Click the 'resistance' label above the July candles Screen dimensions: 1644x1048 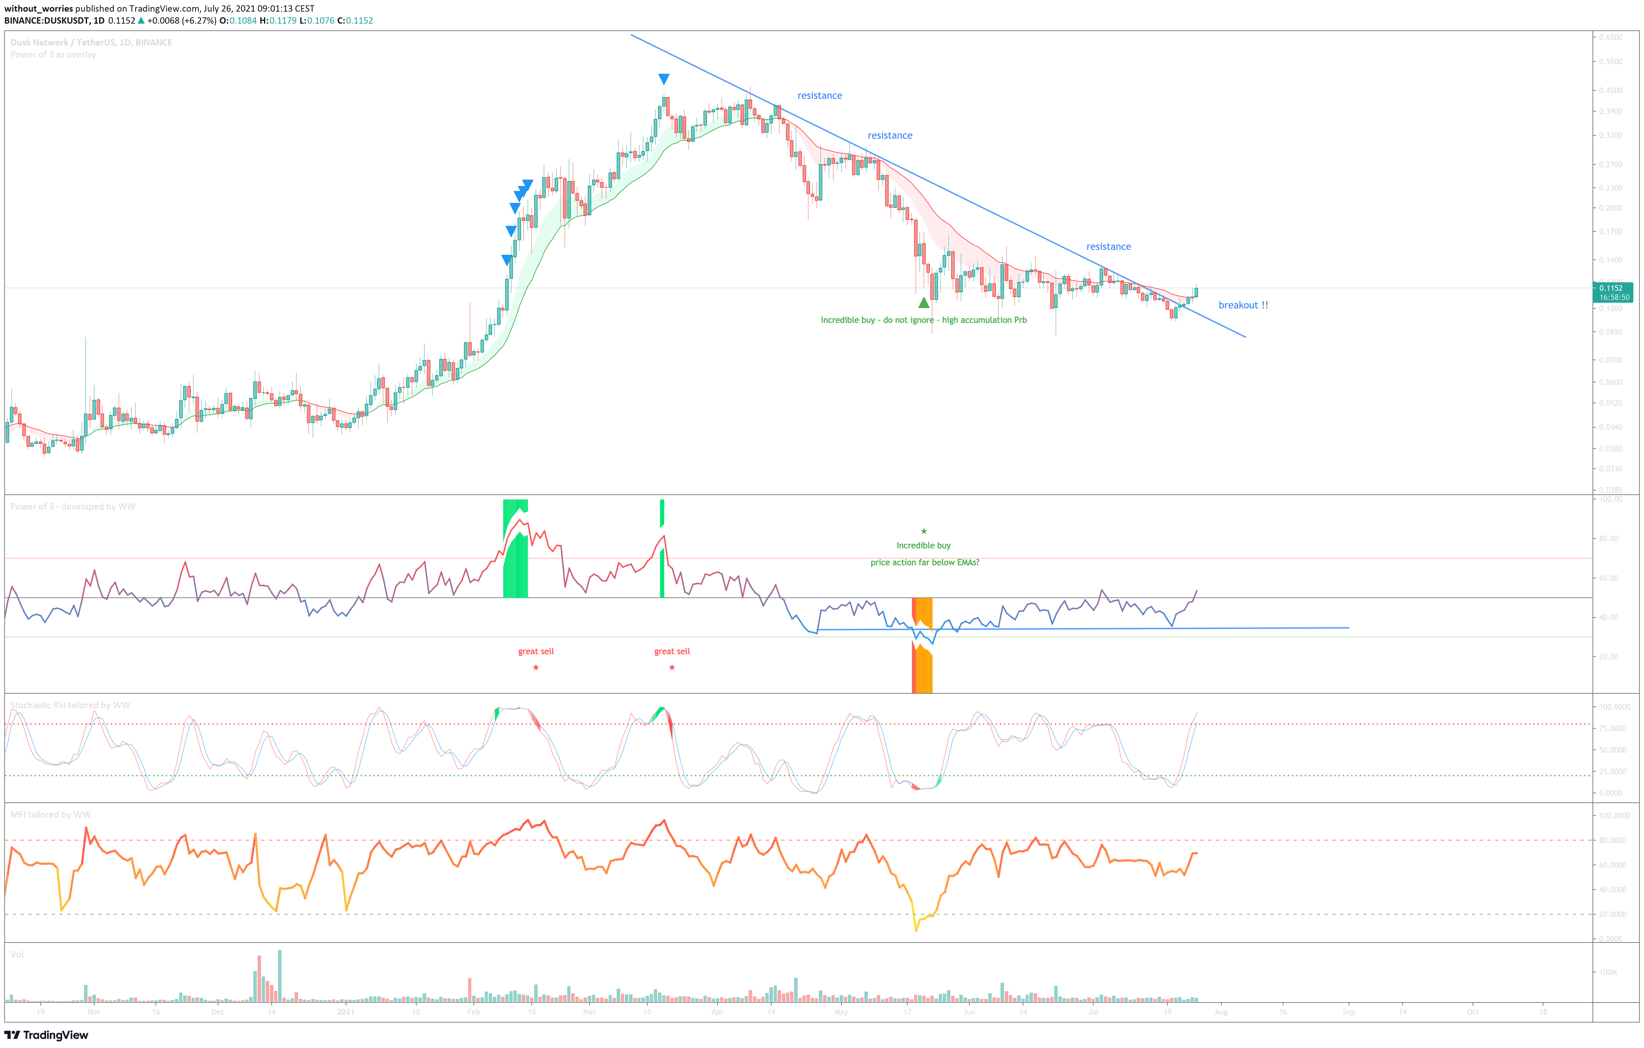pos(1109,246)
